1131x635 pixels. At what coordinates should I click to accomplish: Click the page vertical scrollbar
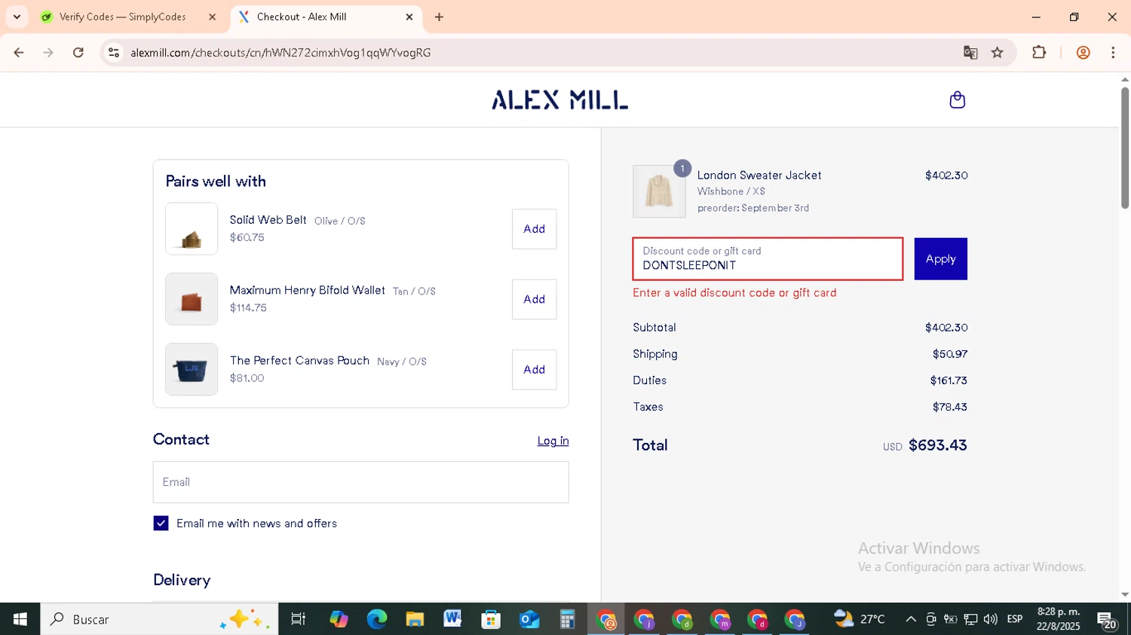(1124, 148)
